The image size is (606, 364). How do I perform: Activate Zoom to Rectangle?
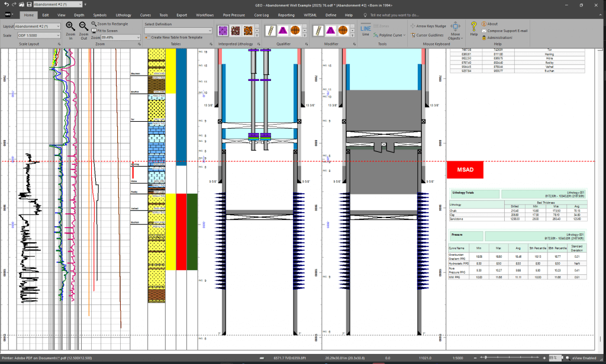(x=109, y=24)
